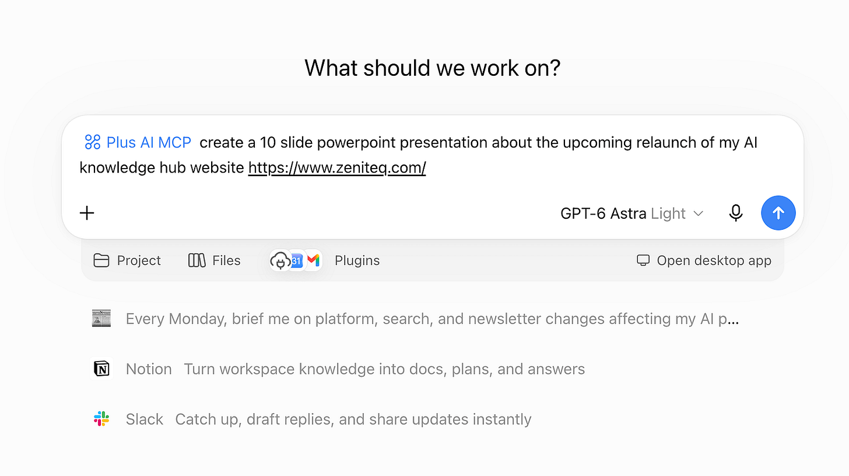This screenshot has height=476, width=849.
Task: Click the Plus AI MCP icon
Action: 93,142
